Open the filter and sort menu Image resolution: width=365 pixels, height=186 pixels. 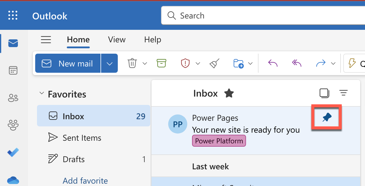coord(344,93)
